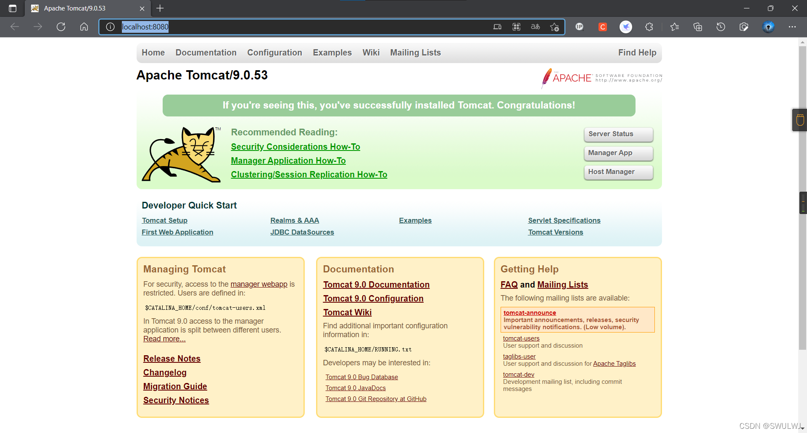Open the Collections icon
The image size is (807, 433).
(698, 27)
